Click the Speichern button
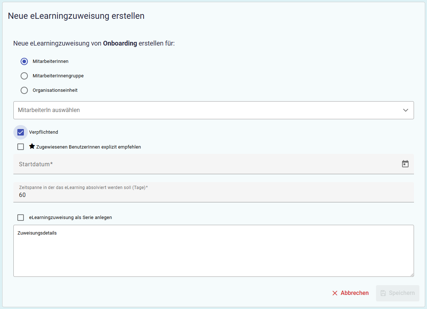The width and height of the screenshot is (427, 309). click(x=397, y=293)
